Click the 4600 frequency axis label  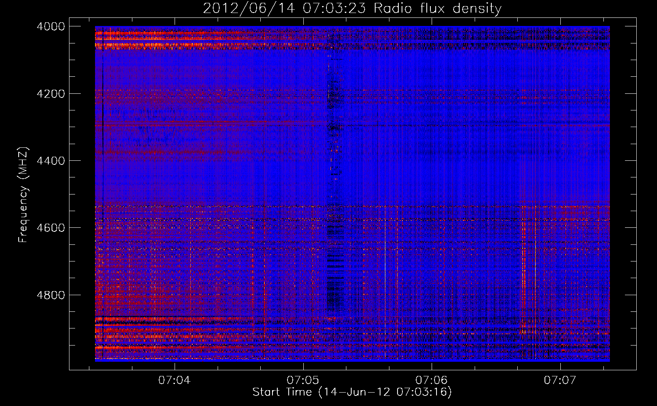coord(51,228)
